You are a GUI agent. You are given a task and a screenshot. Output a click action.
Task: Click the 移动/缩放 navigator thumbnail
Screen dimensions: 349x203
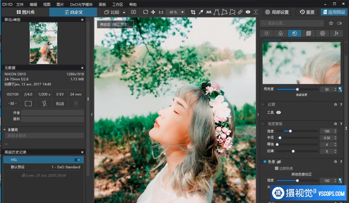(x=43, y=43)
